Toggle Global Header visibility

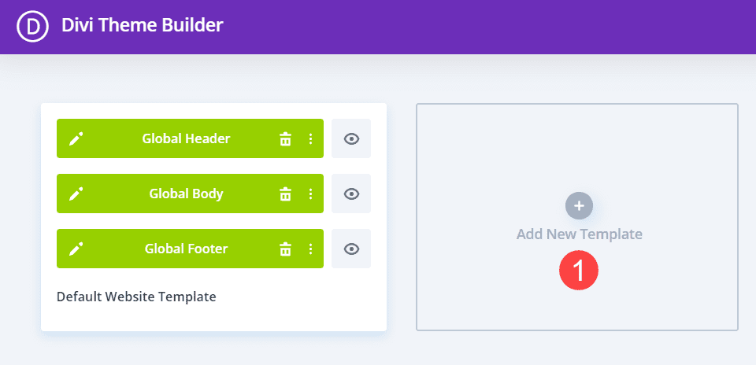[x=351, y=139]
